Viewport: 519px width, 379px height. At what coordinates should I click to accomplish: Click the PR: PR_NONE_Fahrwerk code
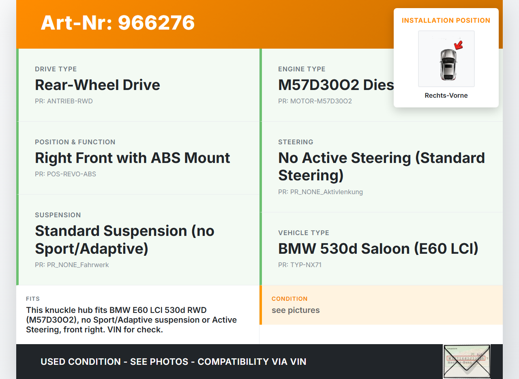(x=72, y=265)
